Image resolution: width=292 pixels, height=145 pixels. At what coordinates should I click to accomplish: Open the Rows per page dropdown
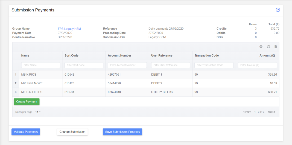coord(38,112)
